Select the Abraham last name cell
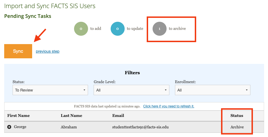This screenshot has width=268, height=137. tap(68, 127)
